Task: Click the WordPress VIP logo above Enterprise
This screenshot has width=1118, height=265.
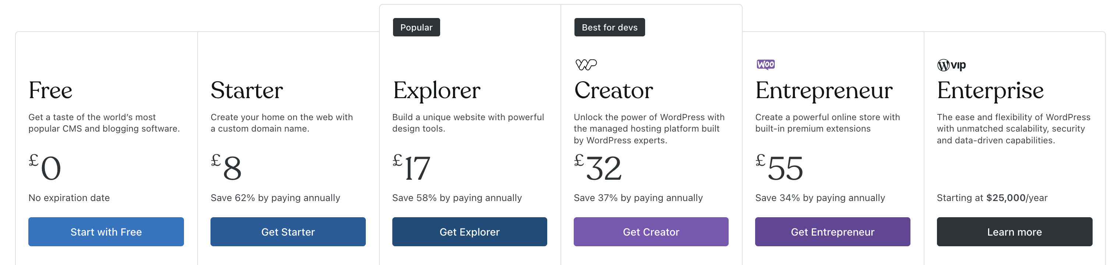Action: point(951,65)
